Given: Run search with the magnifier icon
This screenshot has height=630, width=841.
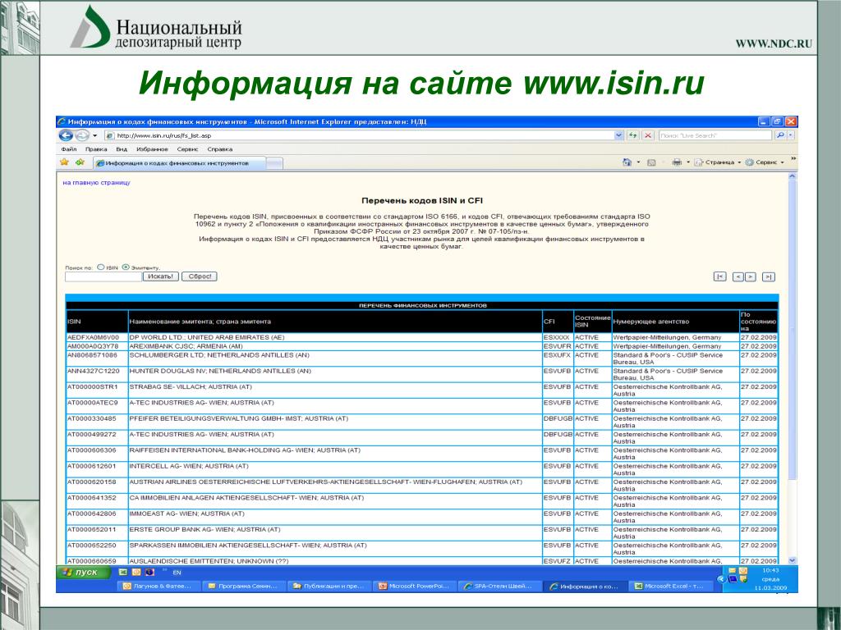Looking at the screenshot, I should click(x=780, y=135).
